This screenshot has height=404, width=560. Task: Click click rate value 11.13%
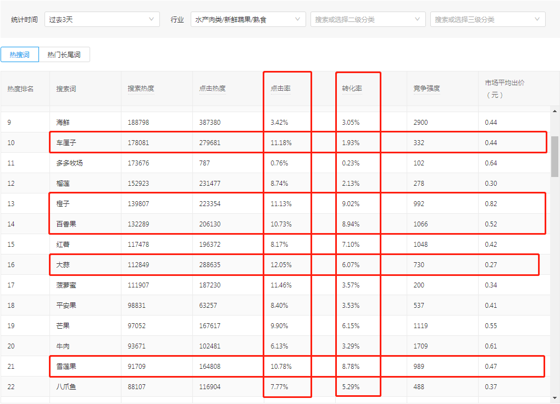click(281, 204)
